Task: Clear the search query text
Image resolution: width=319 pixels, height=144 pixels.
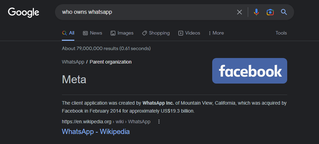Action: (x=240, y=12)
